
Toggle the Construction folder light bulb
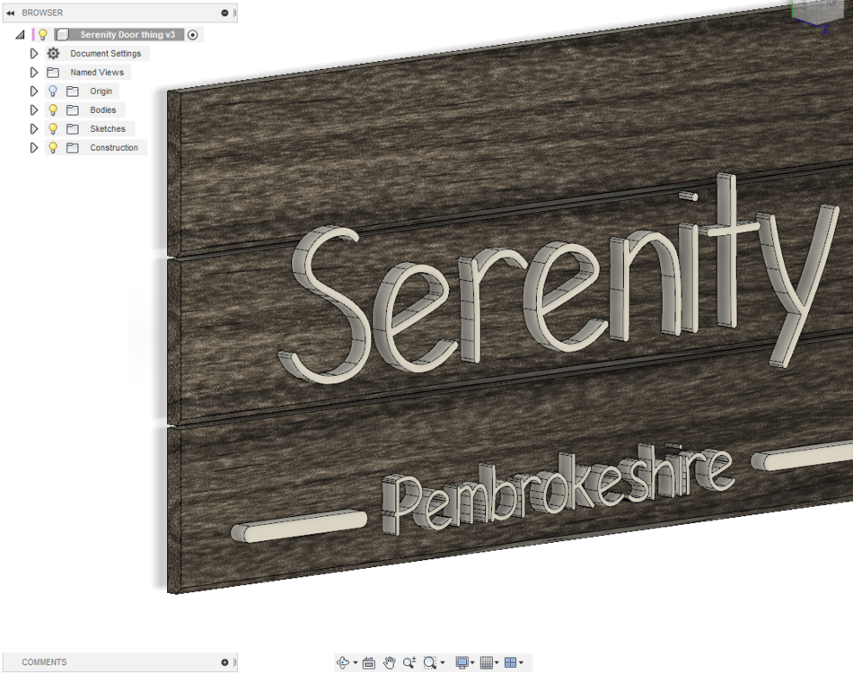52,147
